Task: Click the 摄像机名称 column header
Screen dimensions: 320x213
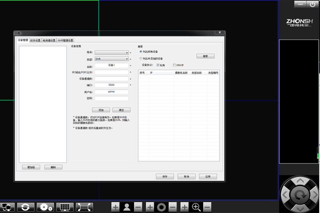Action: click(182, 73)
